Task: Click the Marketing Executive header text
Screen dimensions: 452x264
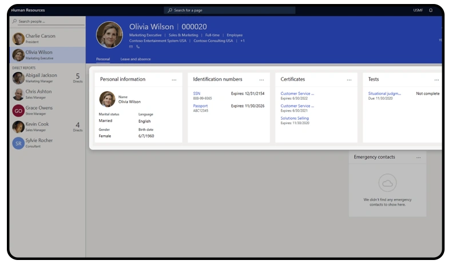Action: pyautogui.click(x=145, y=35)
